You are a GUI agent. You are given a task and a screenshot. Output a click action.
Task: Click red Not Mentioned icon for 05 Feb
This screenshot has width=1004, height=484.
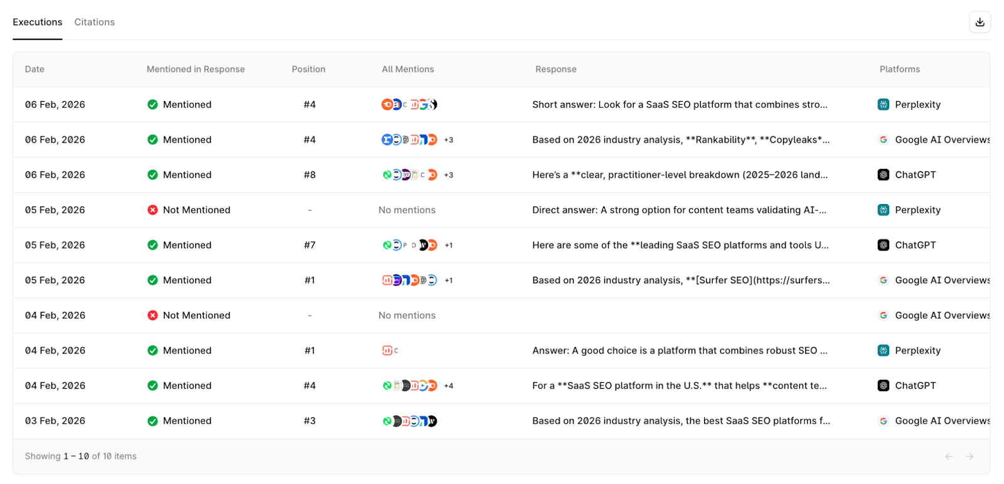pyautogui.click(x=152, y=210)
